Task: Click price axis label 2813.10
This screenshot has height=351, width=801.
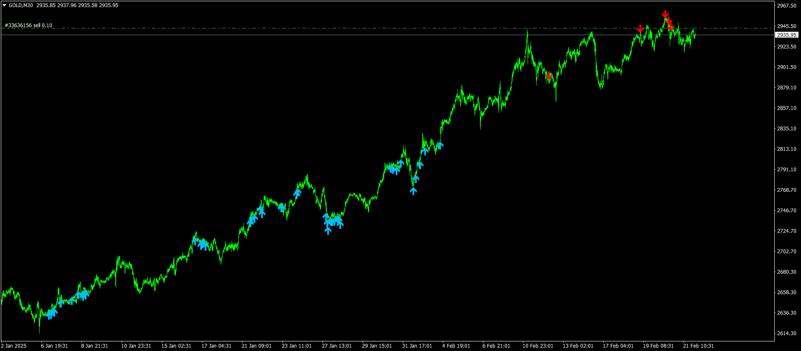Action: point(786,149)
